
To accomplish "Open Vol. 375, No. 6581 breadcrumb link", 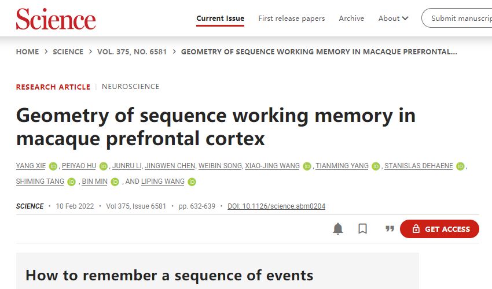I will click(x=132, y=52).
